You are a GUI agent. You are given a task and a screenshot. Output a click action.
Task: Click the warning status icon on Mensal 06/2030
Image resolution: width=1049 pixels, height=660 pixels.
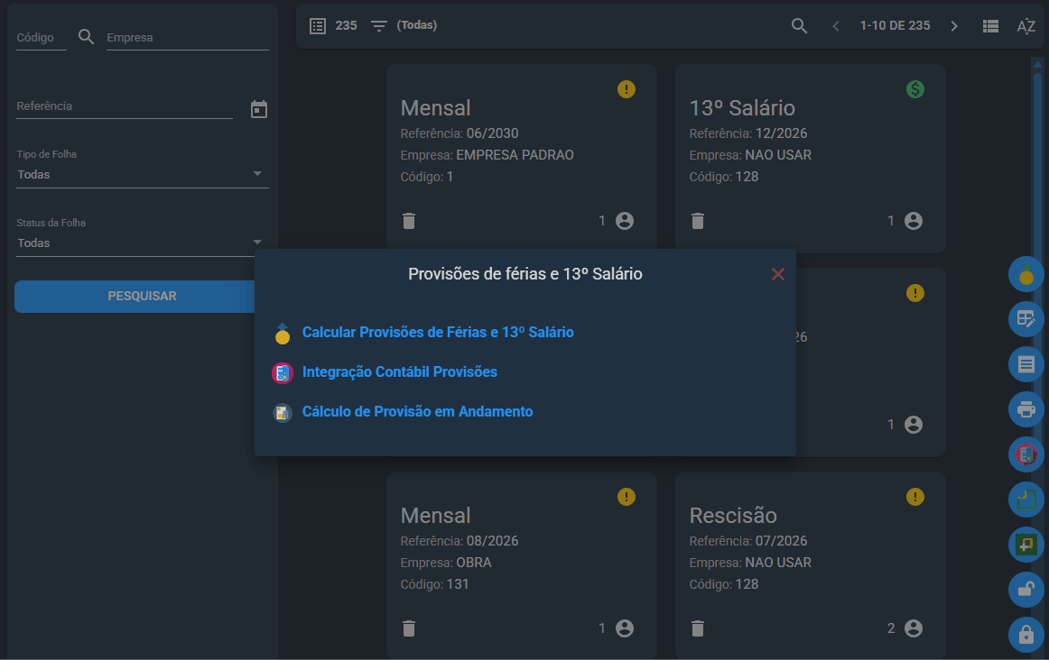pos(627,89)
